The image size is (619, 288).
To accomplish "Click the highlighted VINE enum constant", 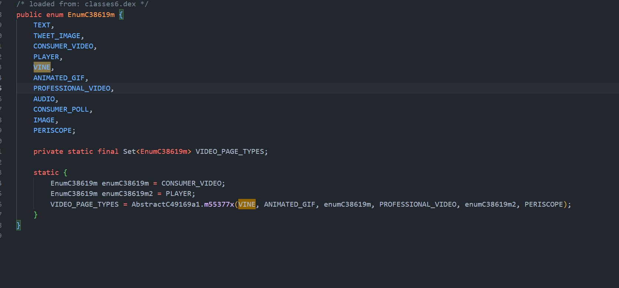I will pyautogui.click(x=42, y=67).
